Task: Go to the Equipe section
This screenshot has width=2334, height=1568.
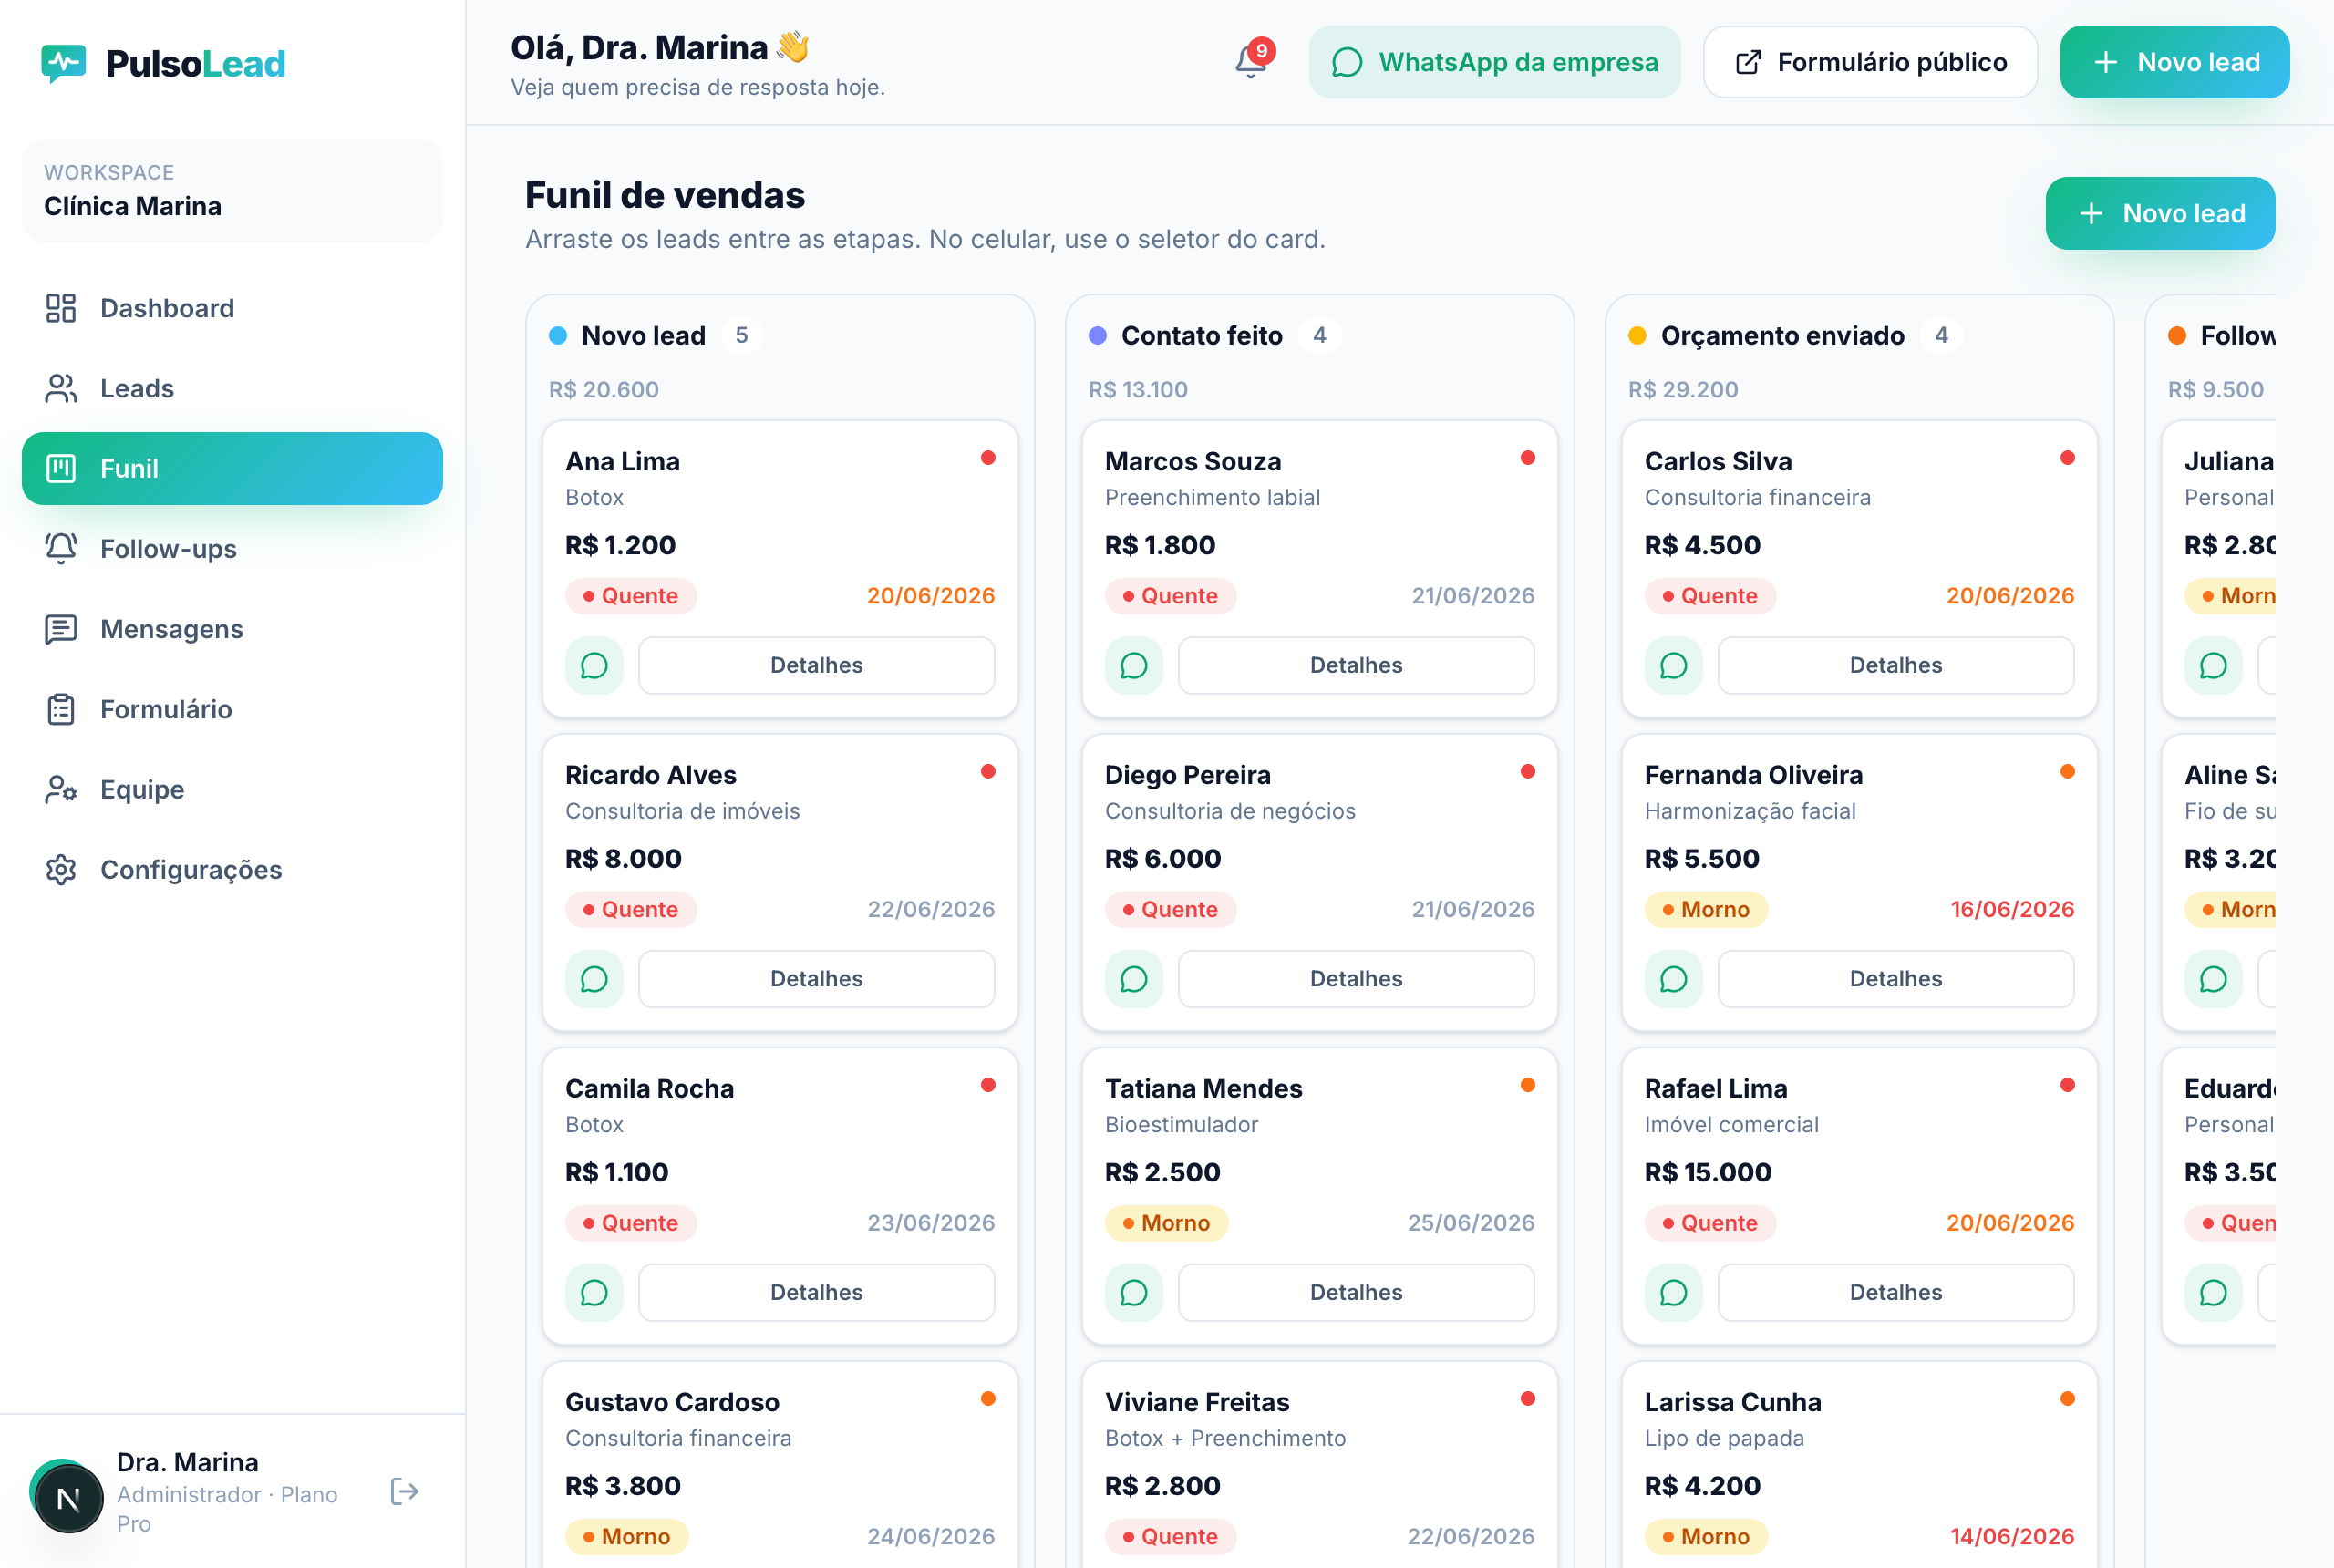Action: 232,789
